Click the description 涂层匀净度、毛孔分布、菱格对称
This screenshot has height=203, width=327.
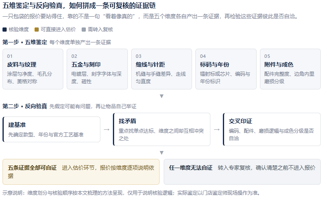[30, 78]
